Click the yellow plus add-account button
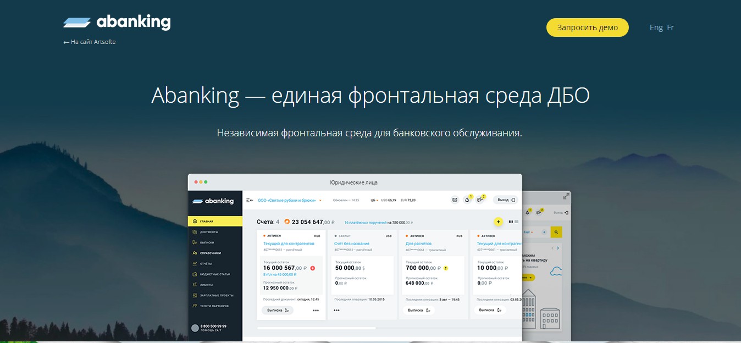741x343 pixels. tap(499, 222)
